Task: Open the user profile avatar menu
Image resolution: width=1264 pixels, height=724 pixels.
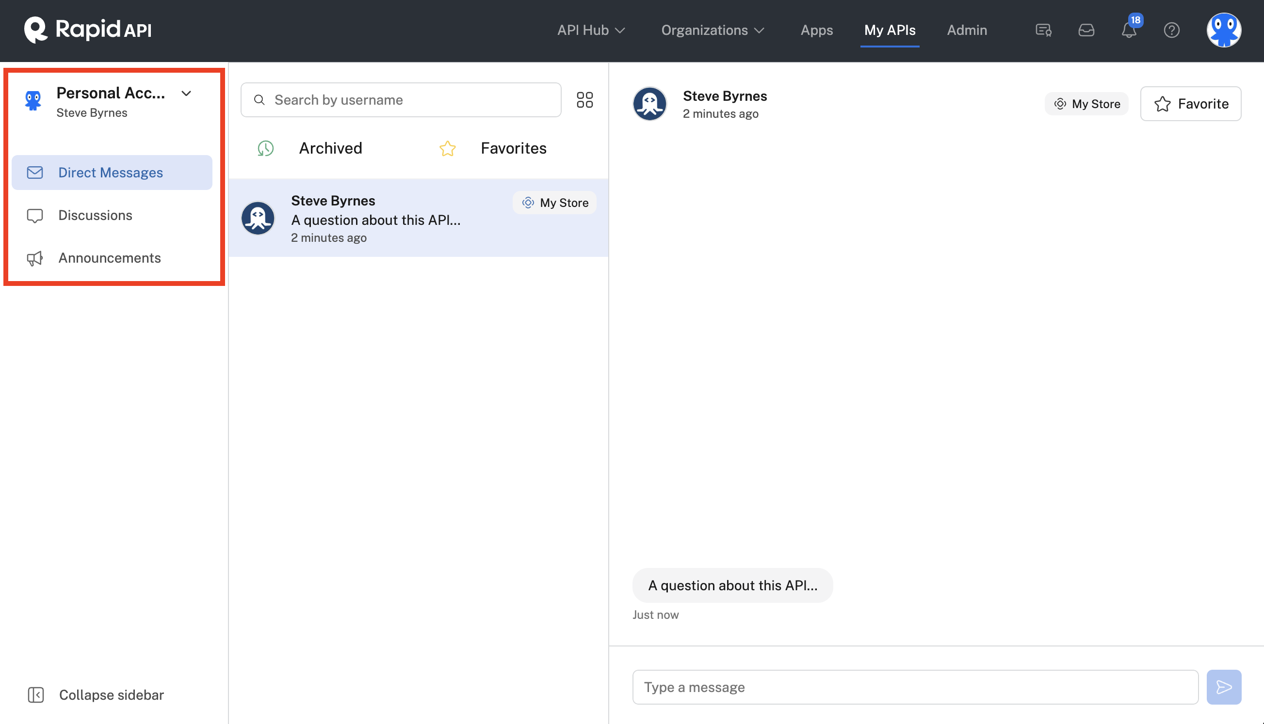Action: (1223, 31)
